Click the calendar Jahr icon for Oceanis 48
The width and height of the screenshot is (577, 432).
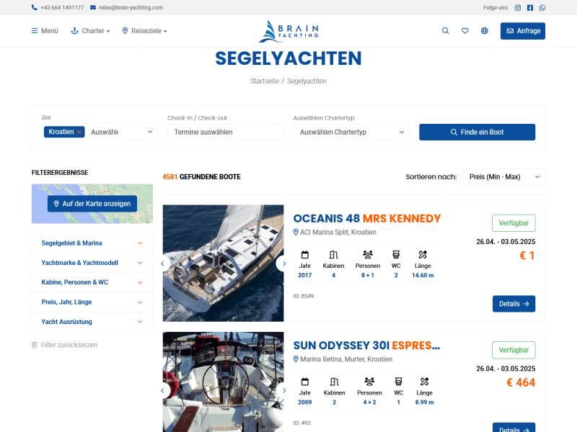coord(304,255)
